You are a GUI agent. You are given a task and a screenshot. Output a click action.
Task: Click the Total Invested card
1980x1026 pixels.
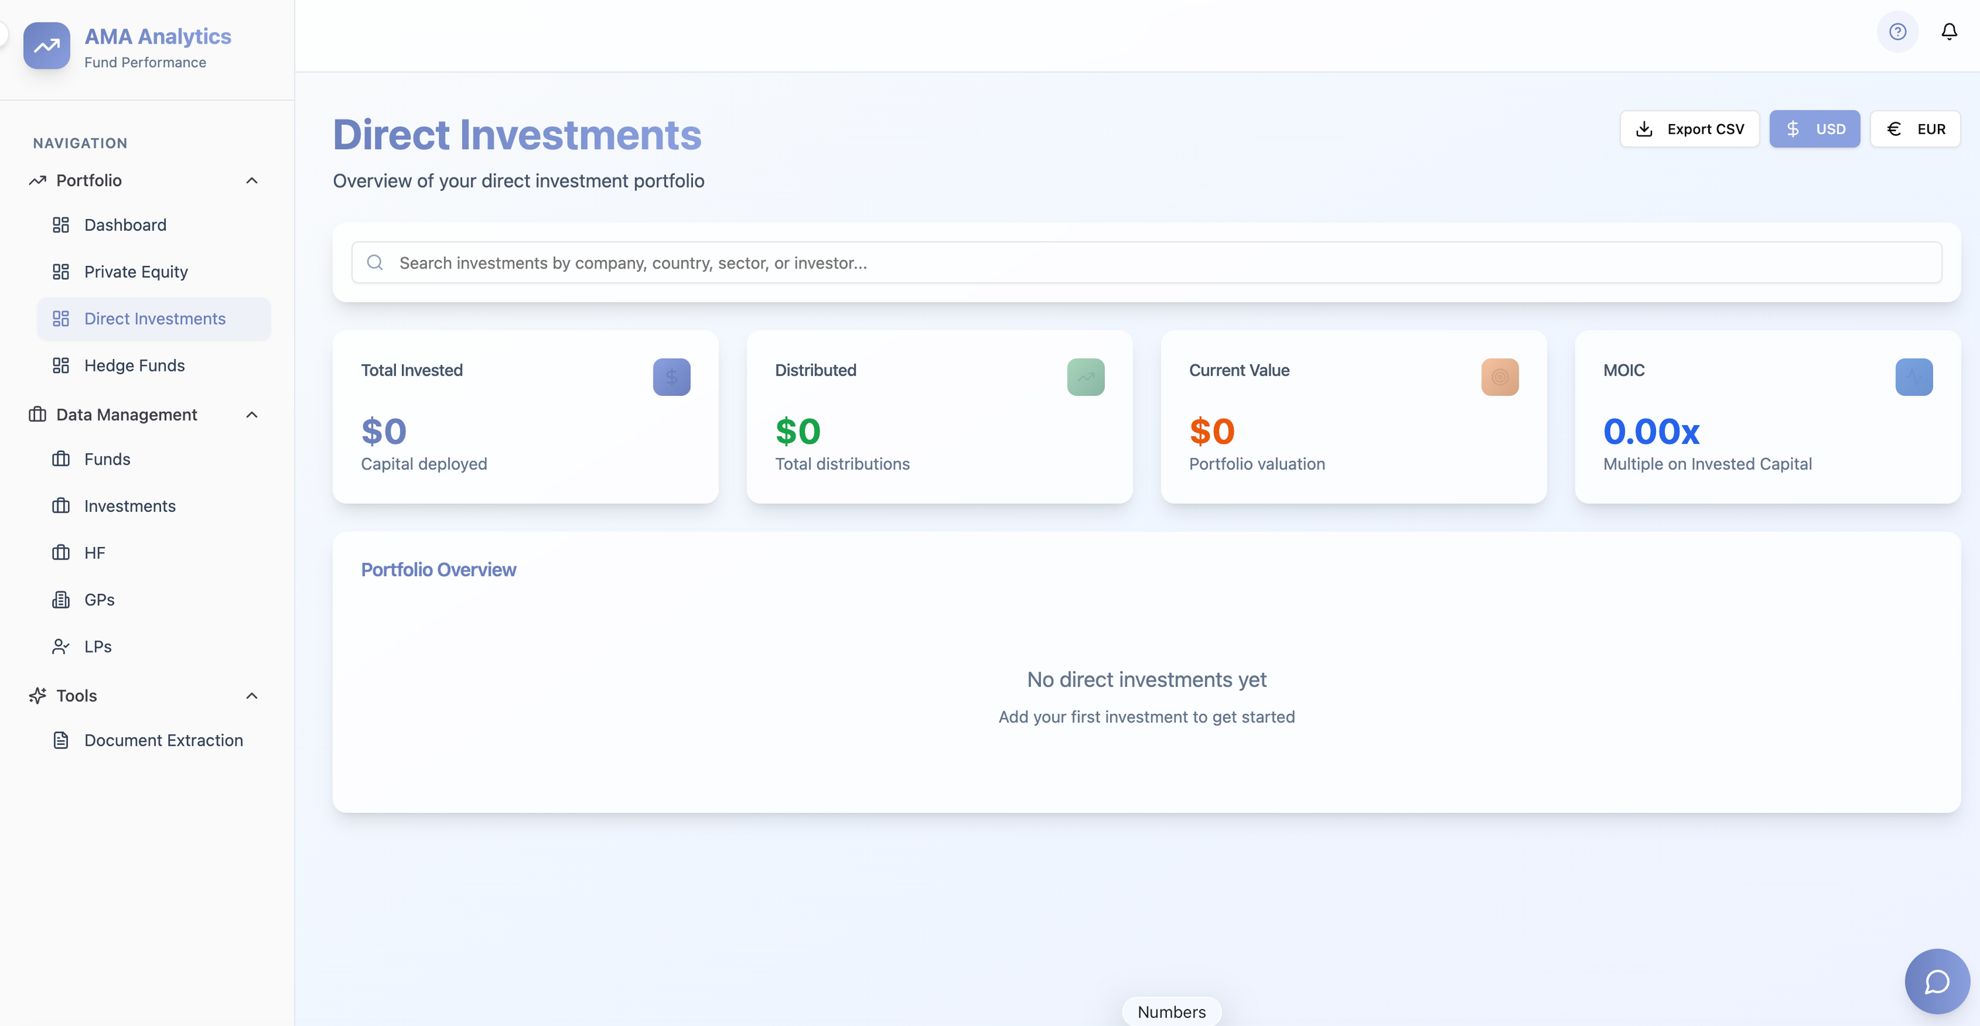[x=526, y=417]
